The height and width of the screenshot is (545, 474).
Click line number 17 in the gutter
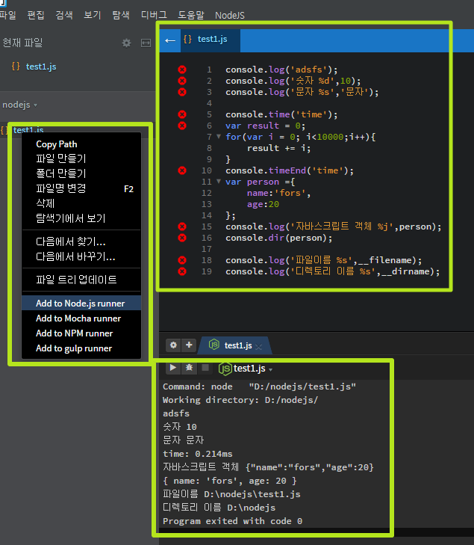[207, 249]
